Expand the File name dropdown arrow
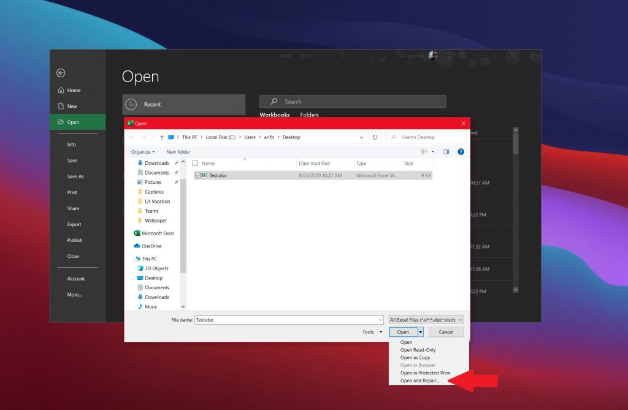Image resolution: width=628 pixels, height=410 pixels. (380, 320)
